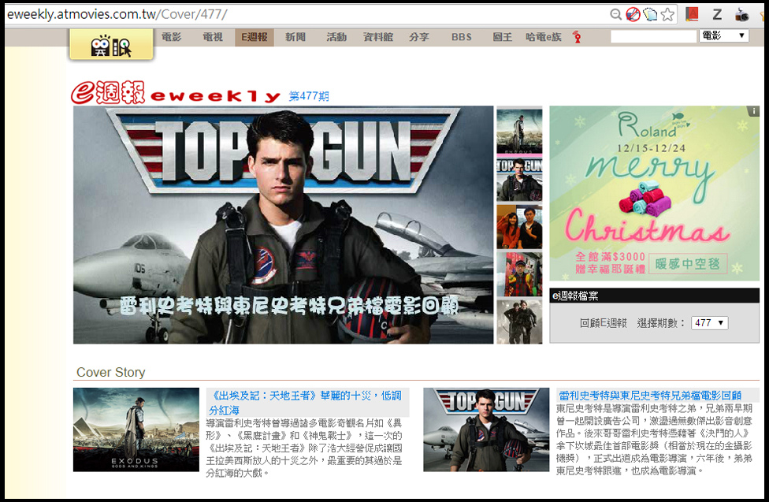This screenshot has height=502, width=769.
Task: Click the 分享 nav menu item
Action: point(419,37)
